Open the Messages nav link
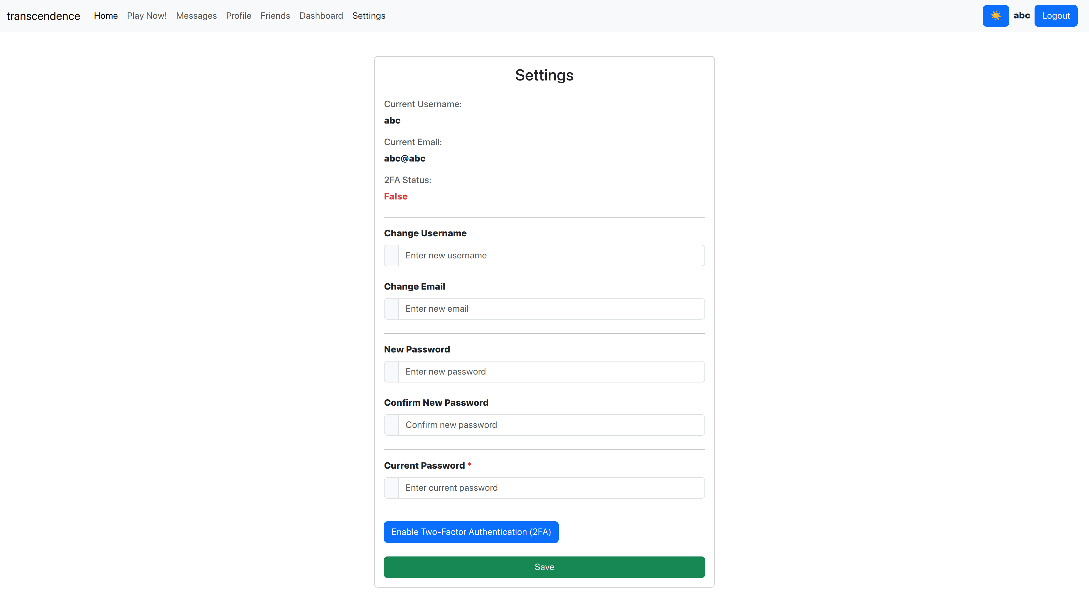The image size is (1089, 612). click(196, 16)
